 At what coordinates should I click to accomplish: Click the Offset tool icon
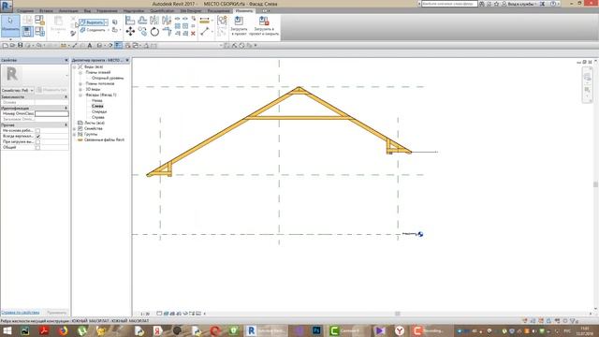tap(142, 21)
